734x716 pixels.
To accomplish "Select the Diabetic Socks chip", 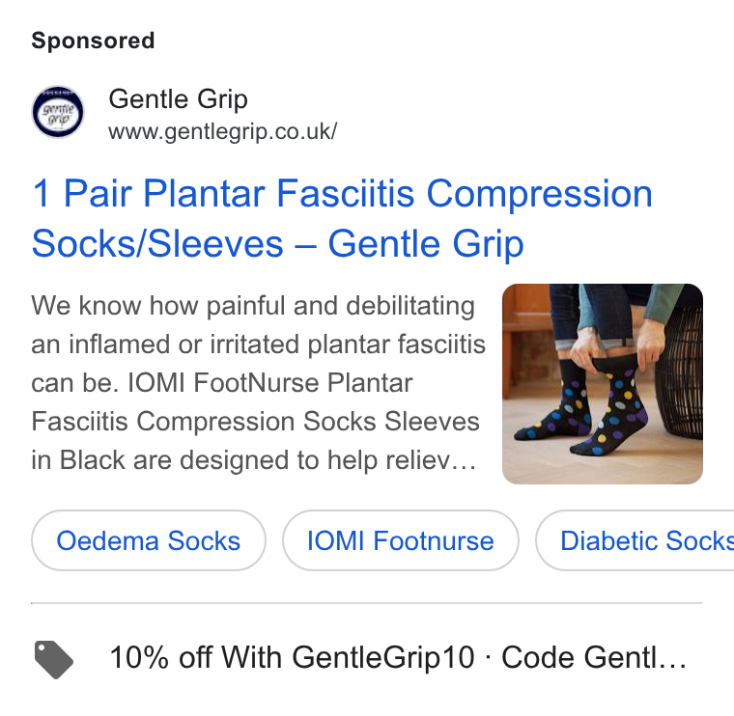I will (x=635, y=540).
